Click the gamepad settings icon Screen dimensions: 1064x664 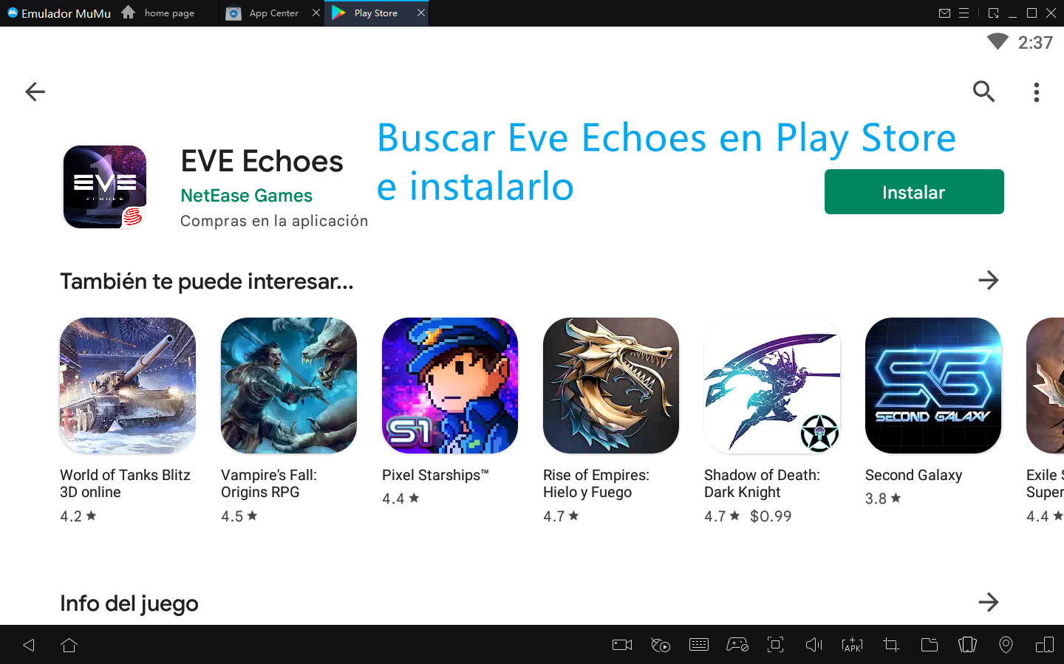tap(737, 645)
